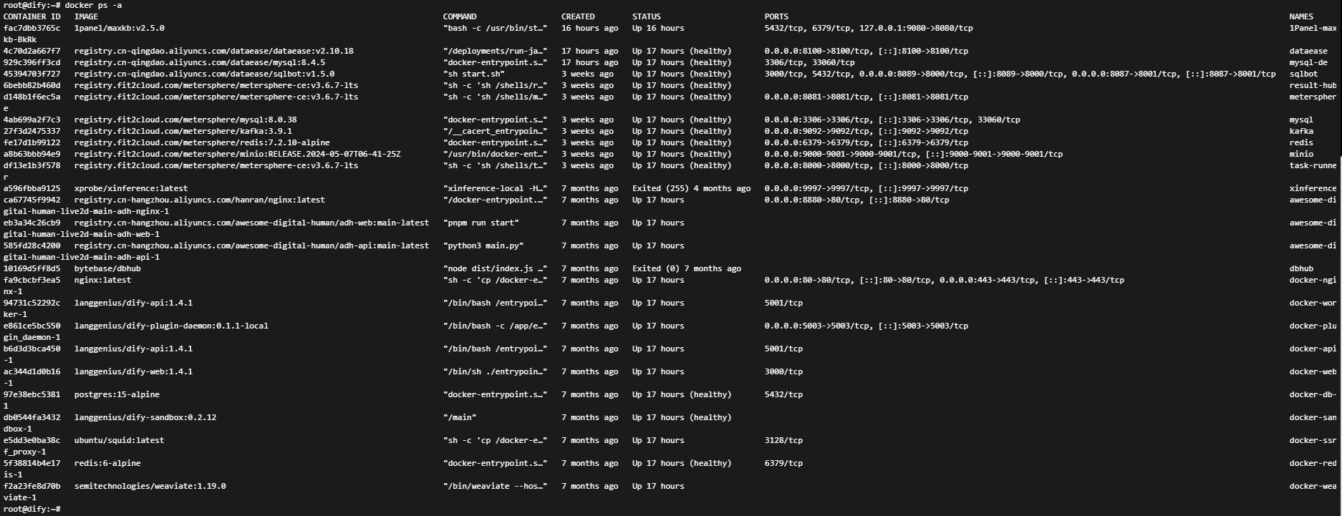Click the postgres:15-alpine image name

click(x=117, y=394)
